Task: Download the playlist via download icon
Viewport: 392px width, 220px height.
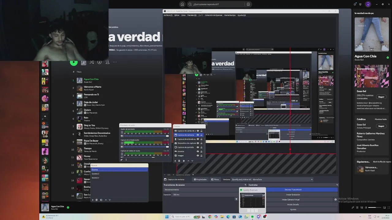Action: coord(100,62)
